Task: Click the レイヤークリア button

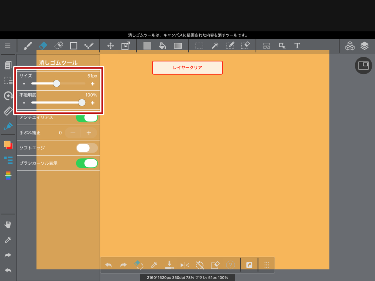Action: coord(187,68)
